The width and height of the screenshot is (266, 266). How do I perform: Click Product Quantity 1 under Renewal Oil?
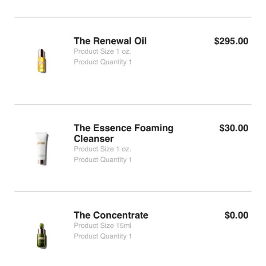[x=103, y=62]
